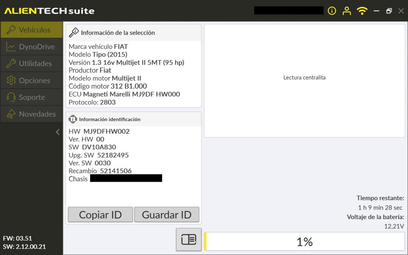Viewport: 408px width, 255px height.
Task: Click the wrench icon beside Utilidades
Action: click(x=11, y=63)
